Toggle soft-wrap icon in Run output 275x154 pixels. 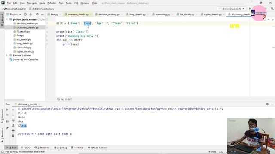(x=13, y=120)
